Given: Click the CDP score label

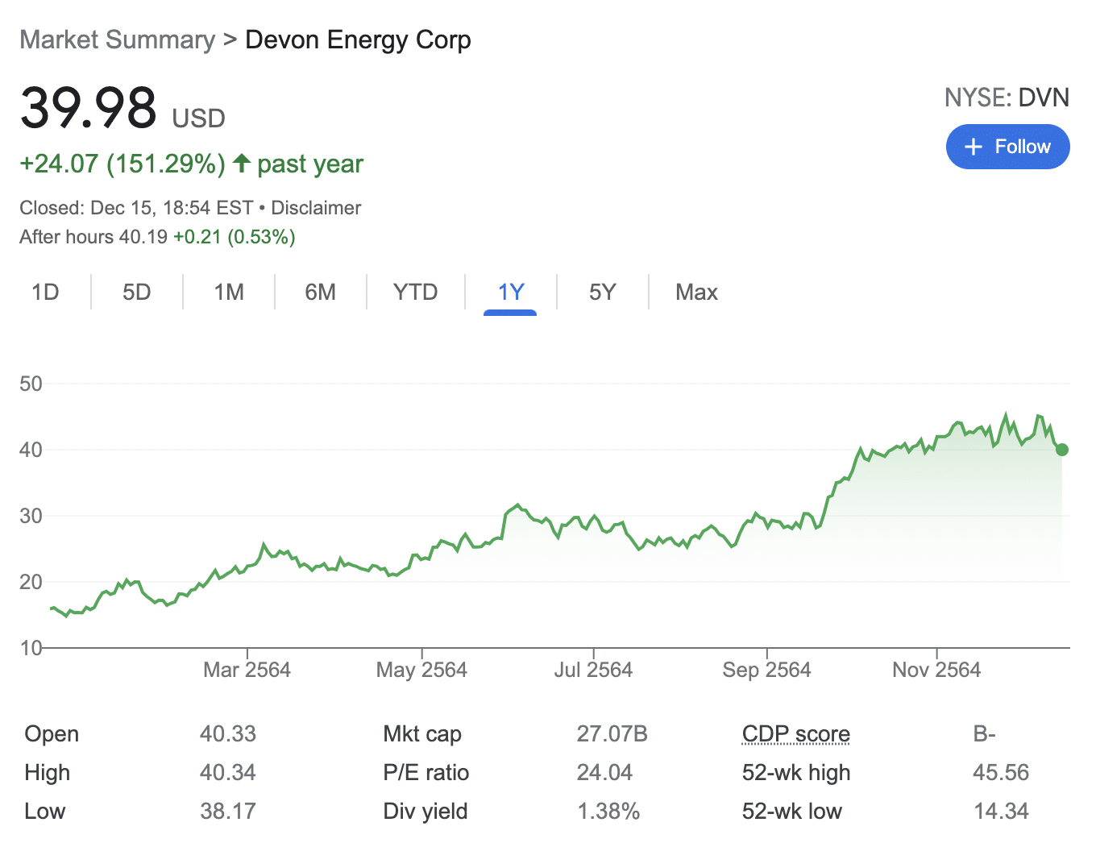Looking at the screenshot, I should [795, 734].
